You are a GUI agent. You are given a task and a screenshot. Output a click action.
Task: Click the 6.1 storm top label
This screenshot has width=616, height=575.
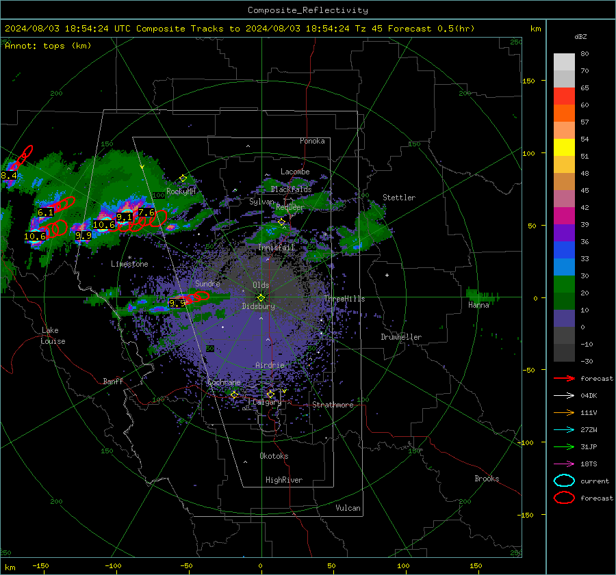click(46, 213)
